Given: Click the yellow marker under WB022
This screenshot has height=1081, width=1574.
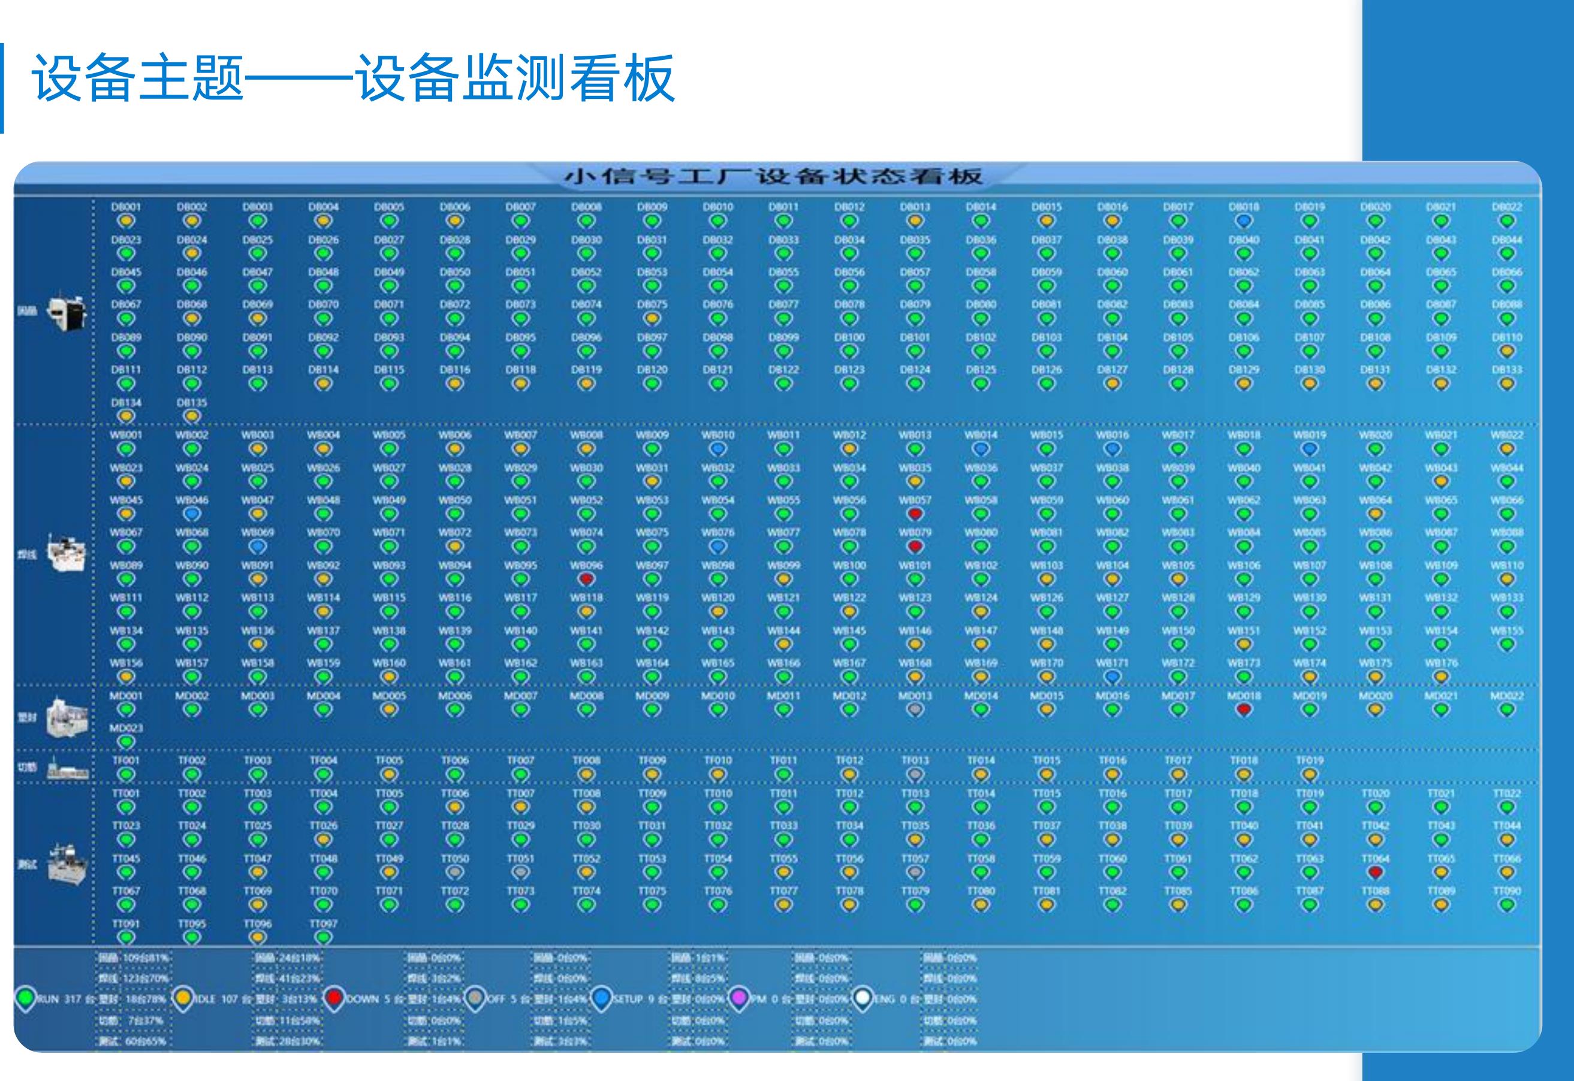Looking at the screenshot, I should [x=1506, y=449].
